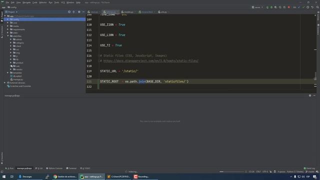Click the revert/rollback arrow icon

(x=312, y=7)
